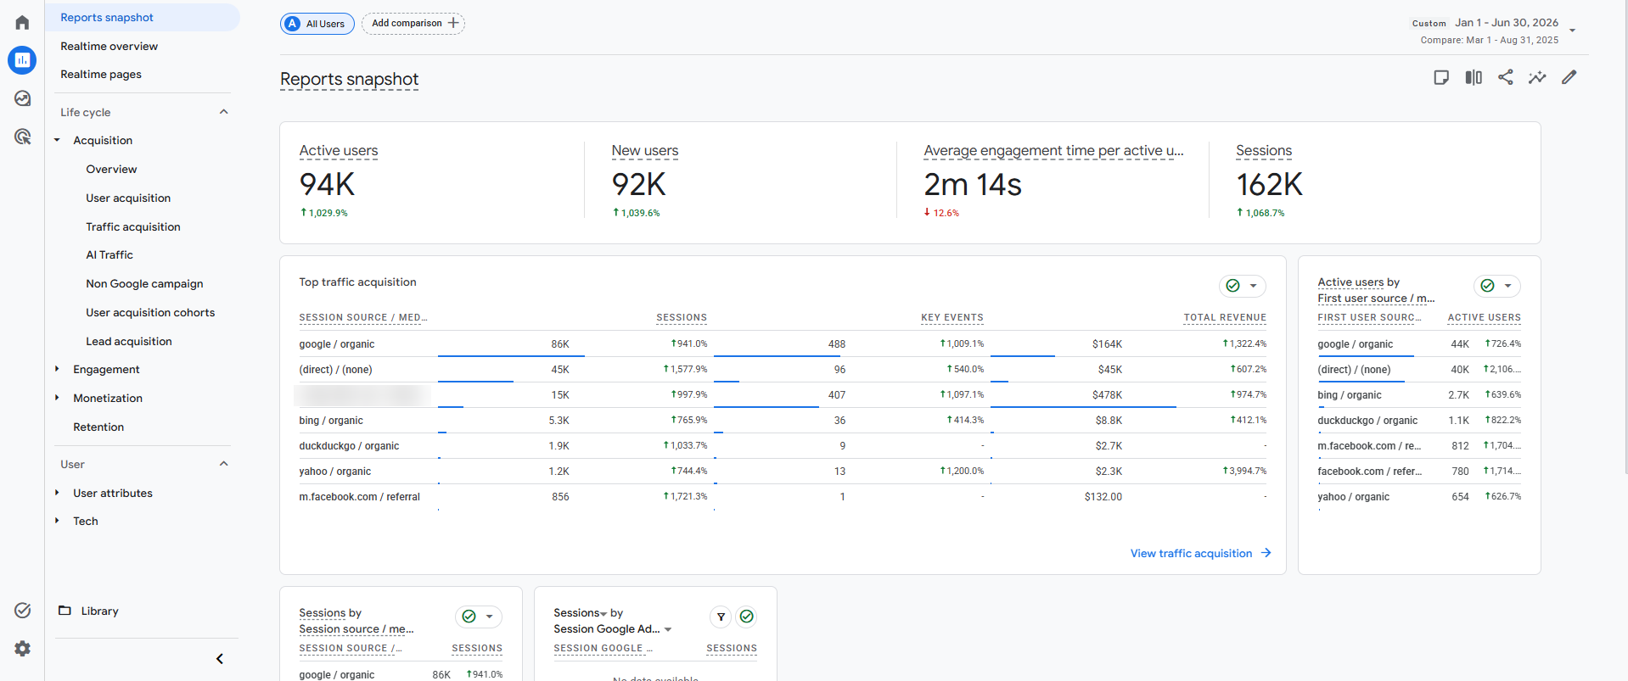Click the Active users metric heading

pos(339,151)
